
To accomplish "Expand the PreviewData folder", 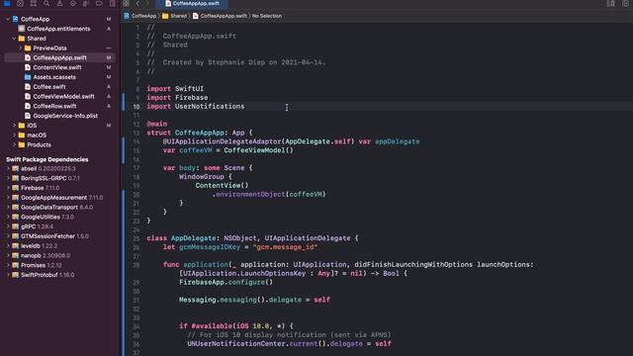I will click(x=21, y=48).
